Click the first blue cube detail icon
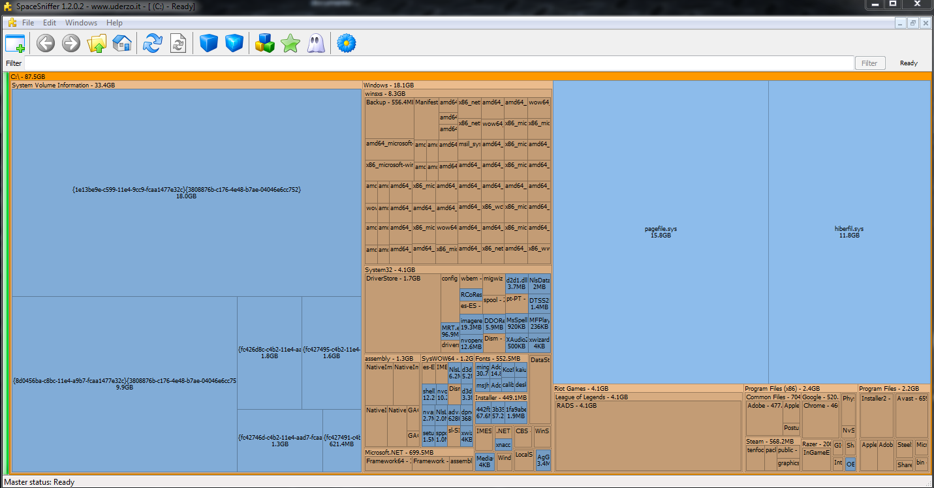This screenshot has width=934, height=488. click(x=208, y=44)
